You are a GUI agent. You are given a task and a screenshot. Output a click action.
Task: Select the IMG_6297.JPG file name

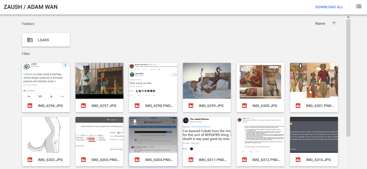coord(104,106)
